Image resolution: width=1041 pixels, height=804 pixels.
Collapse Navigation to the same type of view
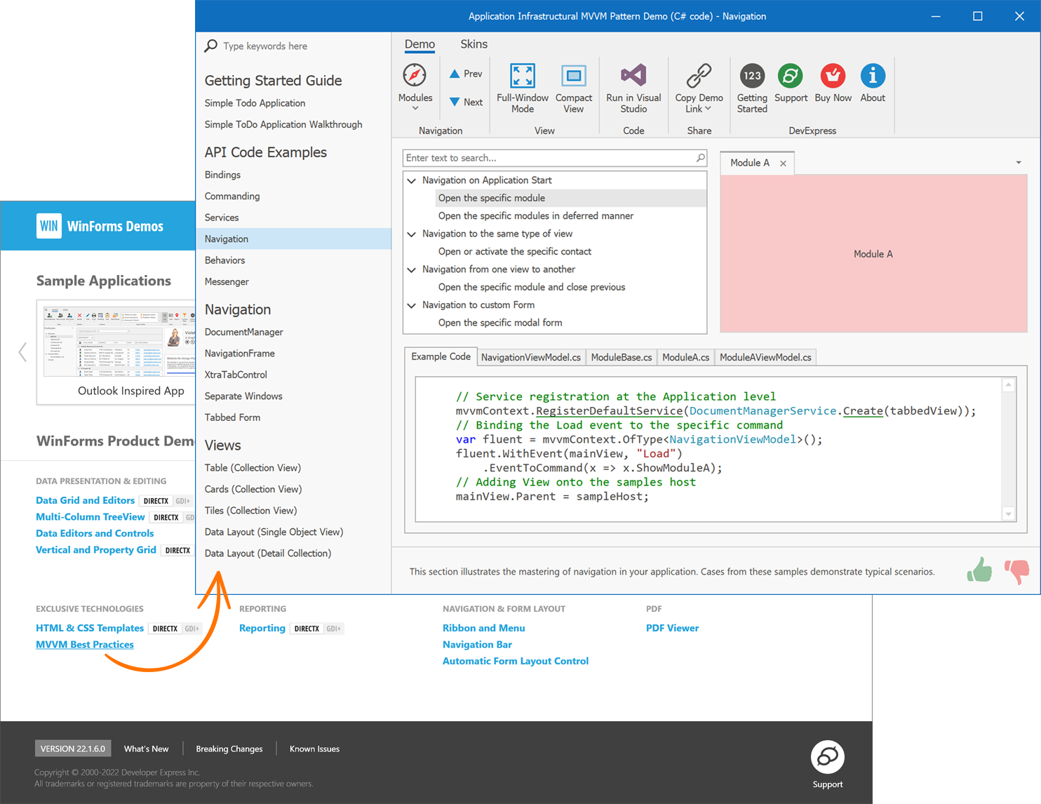[412, 234]
